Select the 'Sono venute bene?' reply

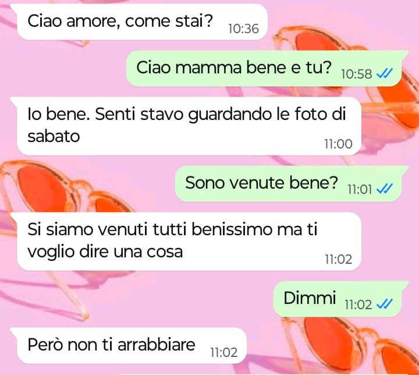tap(292, 184)
